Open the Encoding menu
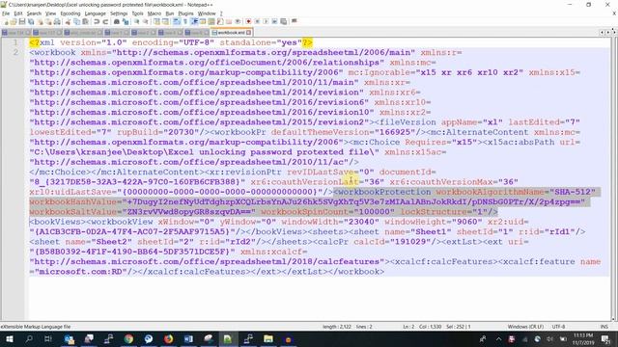 pyautogui.click(x=70, y=13)
